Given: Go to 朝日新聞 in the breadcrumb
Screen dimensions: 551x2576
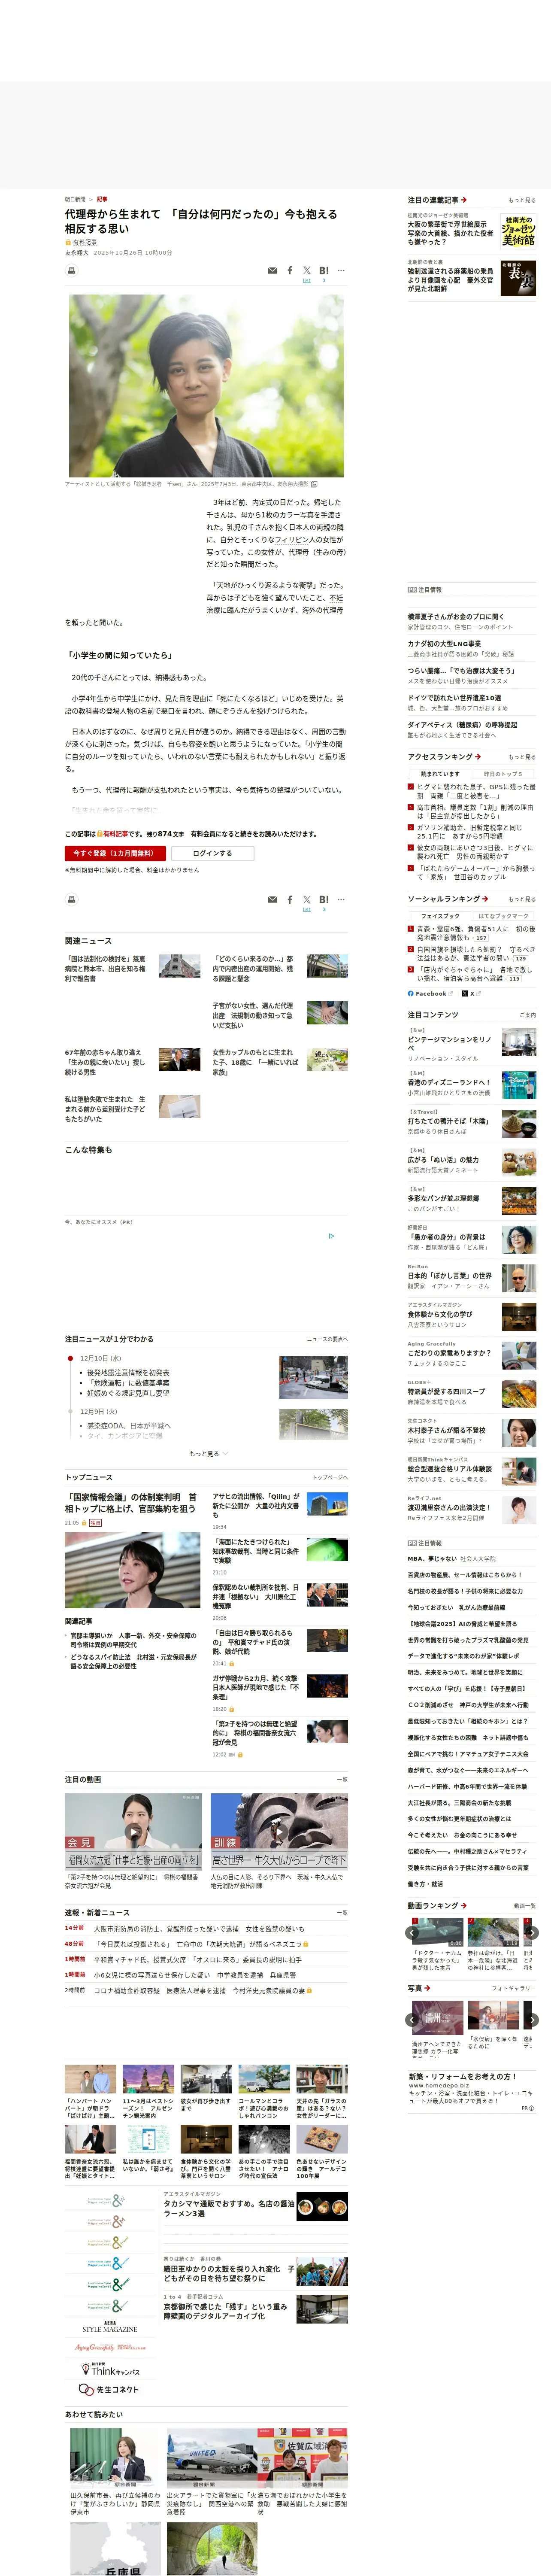Looking at the screenshot, I should click(75, 199).
